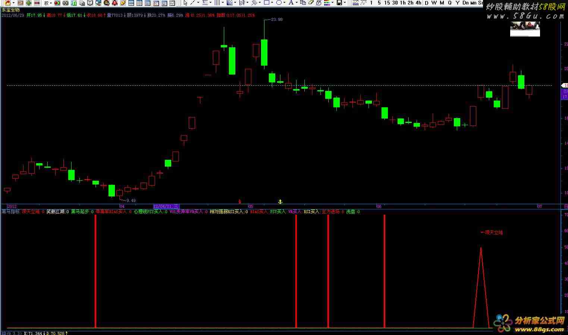This screenshot has width=568, height=335.
Task: Select the parallel channel drawing tool
Action: [242, 3]
